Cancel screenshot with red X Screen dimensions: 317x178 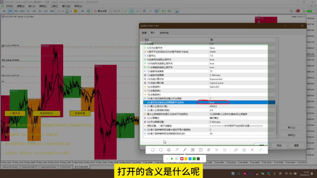click(252, 150)
